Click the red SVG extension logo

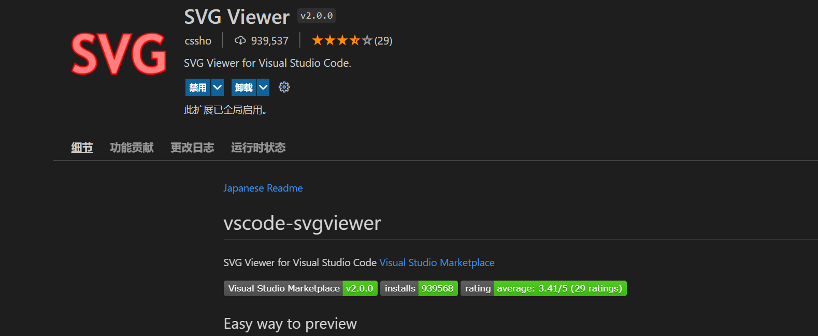click(x=119, y=53)
